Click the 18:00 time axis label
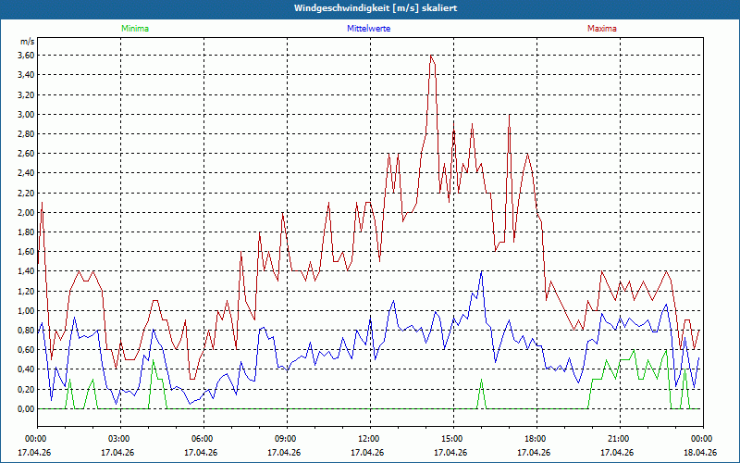Image resolution: width=740 pixels, height=463 pixels. coord(537,439)
